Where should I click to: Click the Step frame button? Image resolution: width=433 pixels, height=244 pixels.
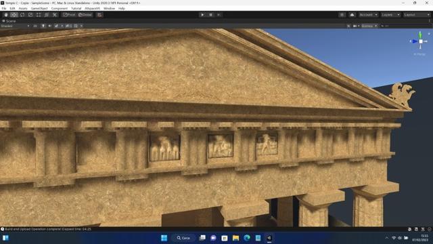point(219,15)
